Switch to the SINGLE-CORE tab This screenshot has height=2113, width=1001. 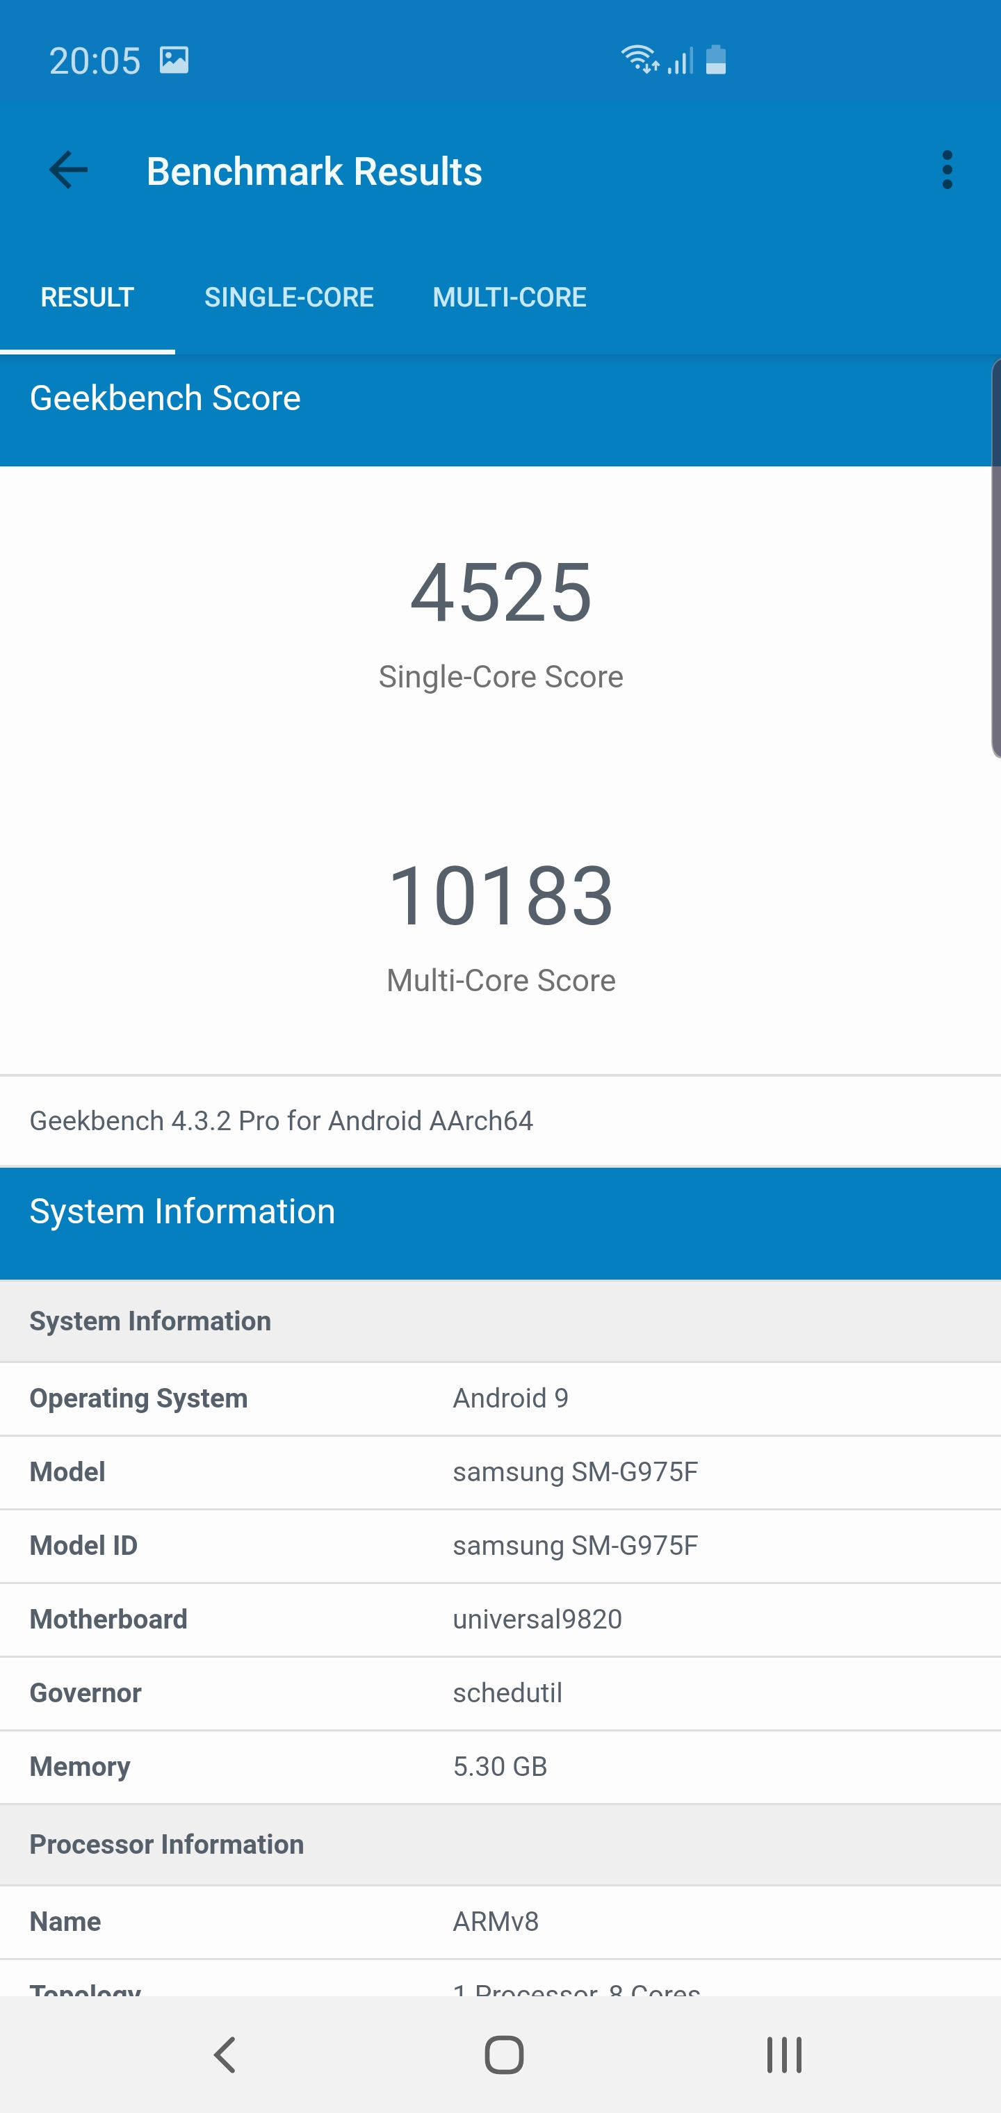pyautogui.click(x=288, y=297)
